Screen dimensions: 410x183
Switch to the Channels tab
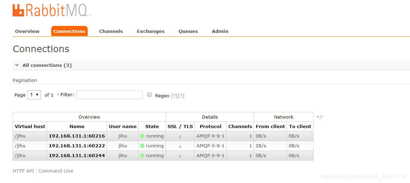click(111, 31)
